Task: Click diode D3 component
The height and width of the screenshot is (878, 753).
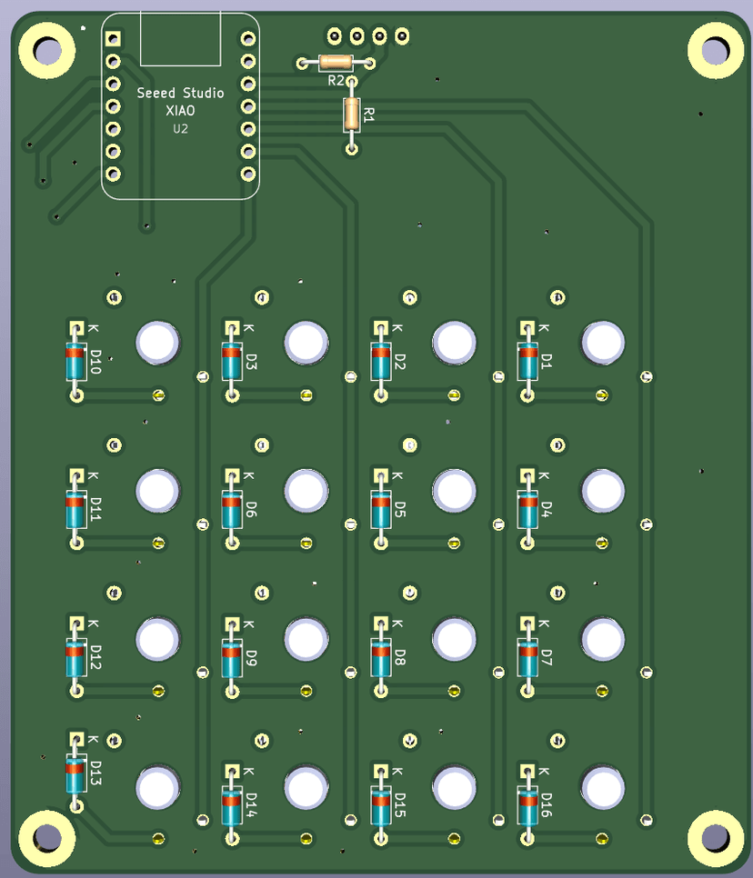Action: pyautogui.click(x=232, y=362)
